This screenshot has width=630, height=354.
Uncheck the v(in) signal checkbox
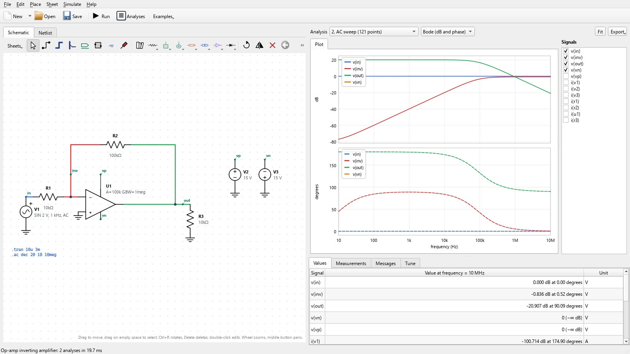click(x=566, y=51)
